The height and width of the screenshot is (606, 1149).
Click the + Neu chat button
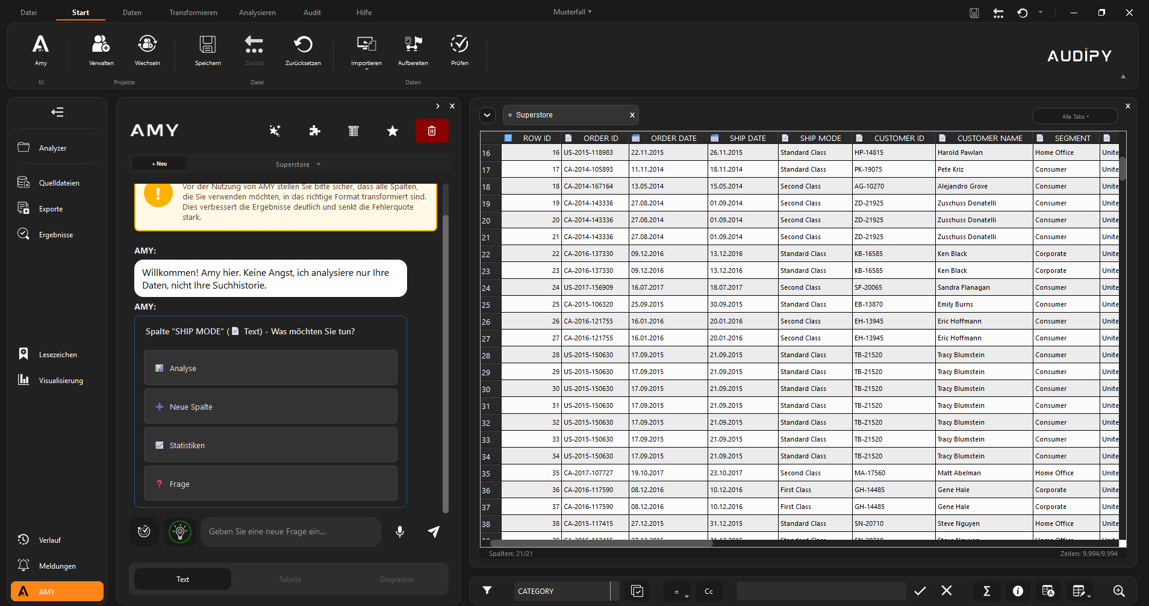[160, 164]
